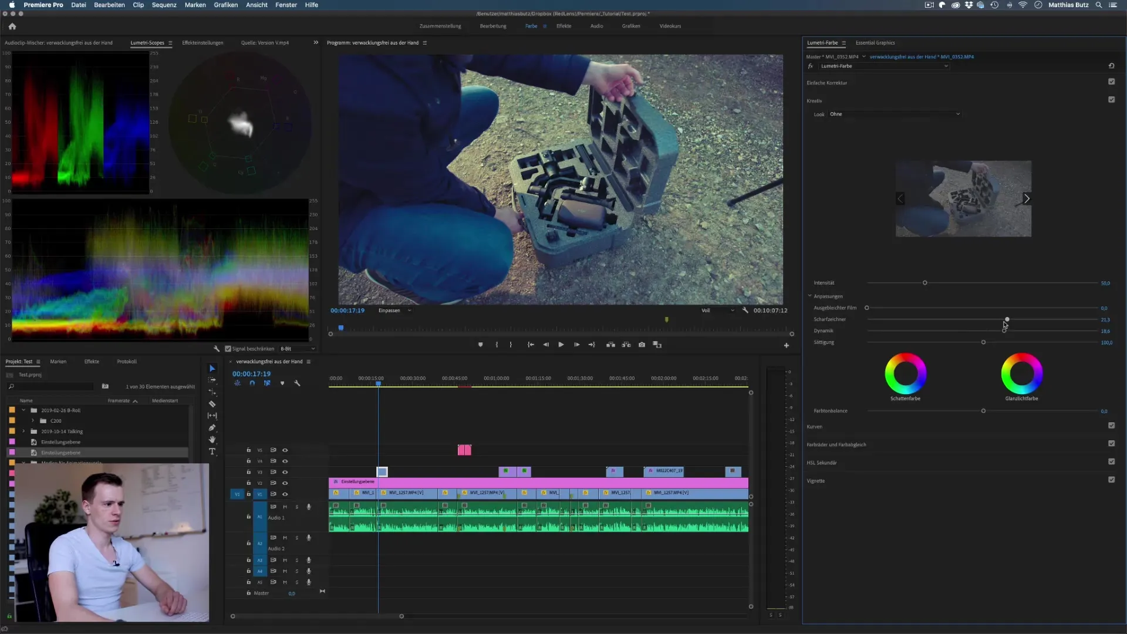Open the Lumetri-Farbe effect selector dropdown

click(x=884, y=66)
